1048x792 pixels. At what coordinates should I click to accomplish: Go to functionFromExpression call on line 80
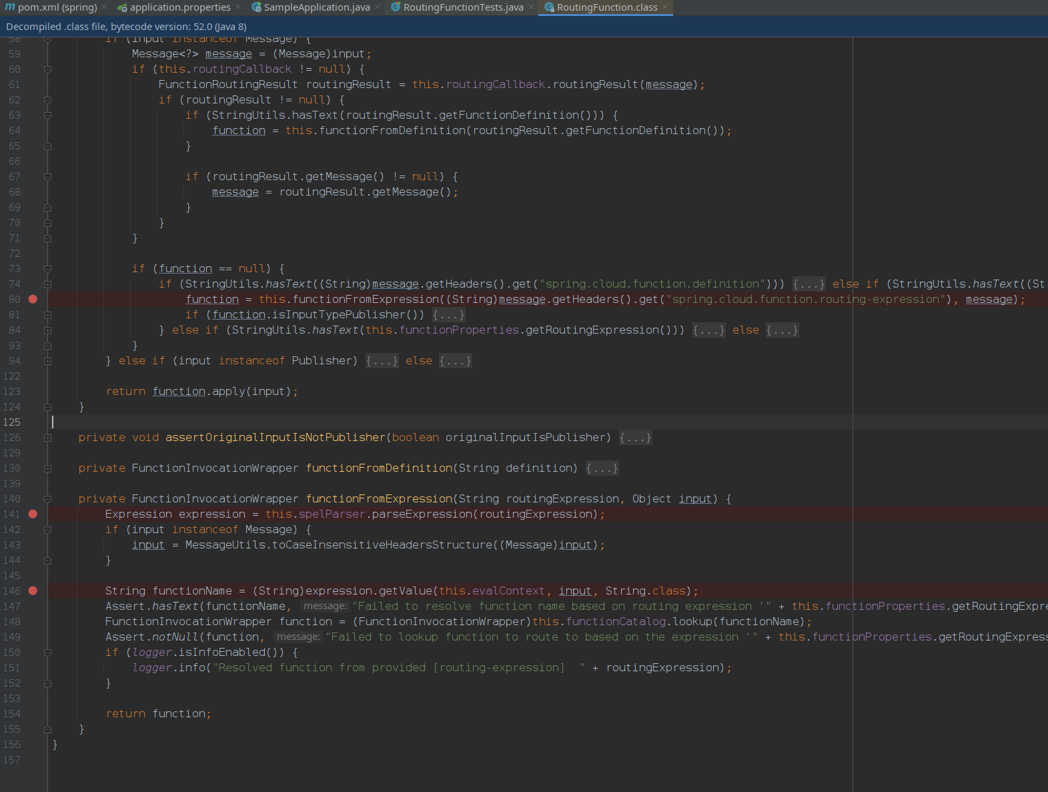click(x=366, y=300)
